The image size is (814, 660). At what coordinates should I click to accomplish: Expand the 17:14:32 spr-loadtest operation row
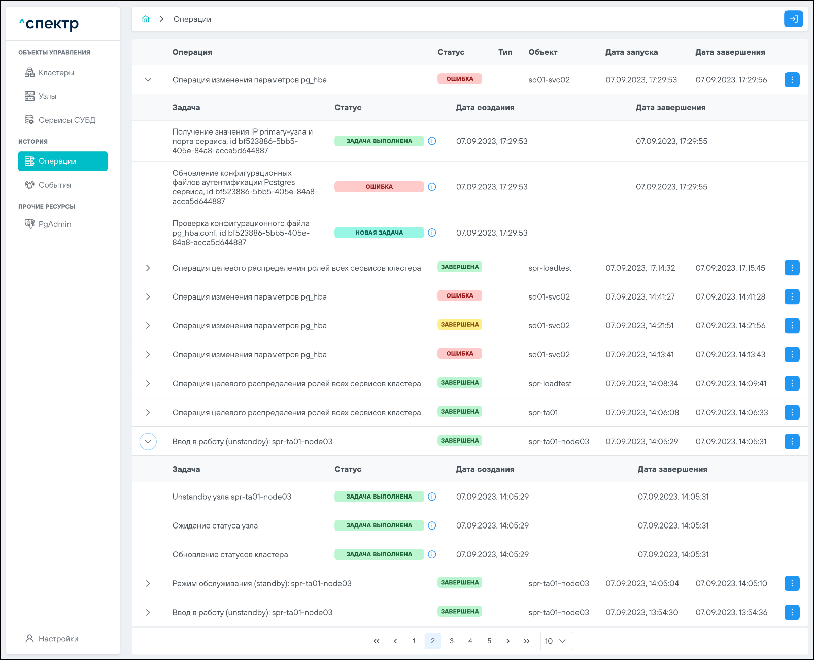click(x=148, y=268)
